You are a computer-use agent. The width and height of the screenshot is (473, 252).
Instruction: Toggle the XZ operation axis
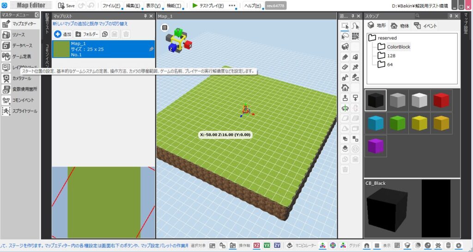click(257, 246)
